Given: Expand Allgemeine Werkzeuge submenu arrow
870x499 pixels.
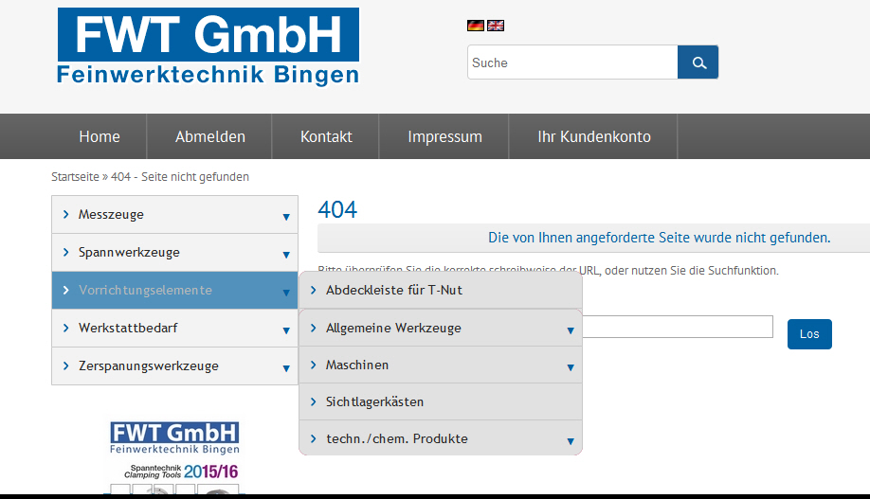Looking at the screenshot, I should 570,330.
